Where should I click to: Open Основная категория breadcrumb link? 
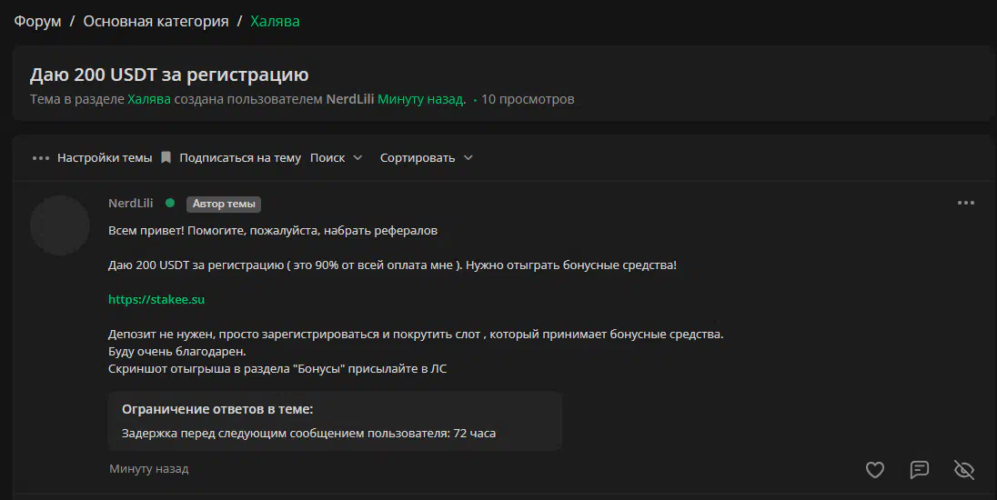pyautogui.click(x=156, y=21)
